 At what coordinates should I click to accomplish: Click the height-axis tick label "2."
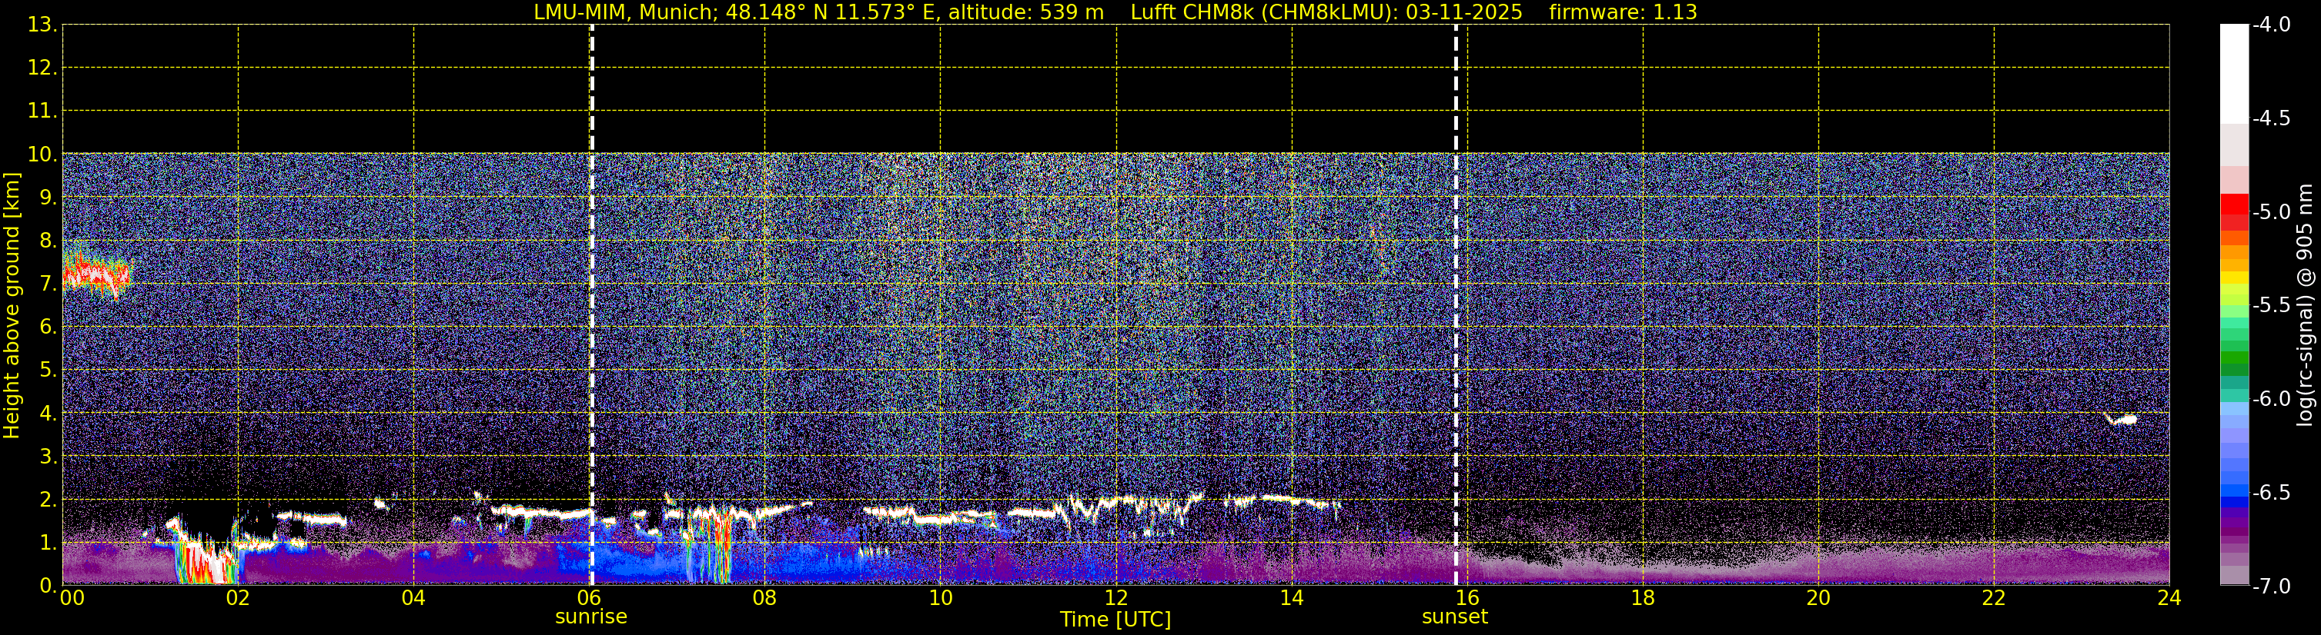[48, 500]
